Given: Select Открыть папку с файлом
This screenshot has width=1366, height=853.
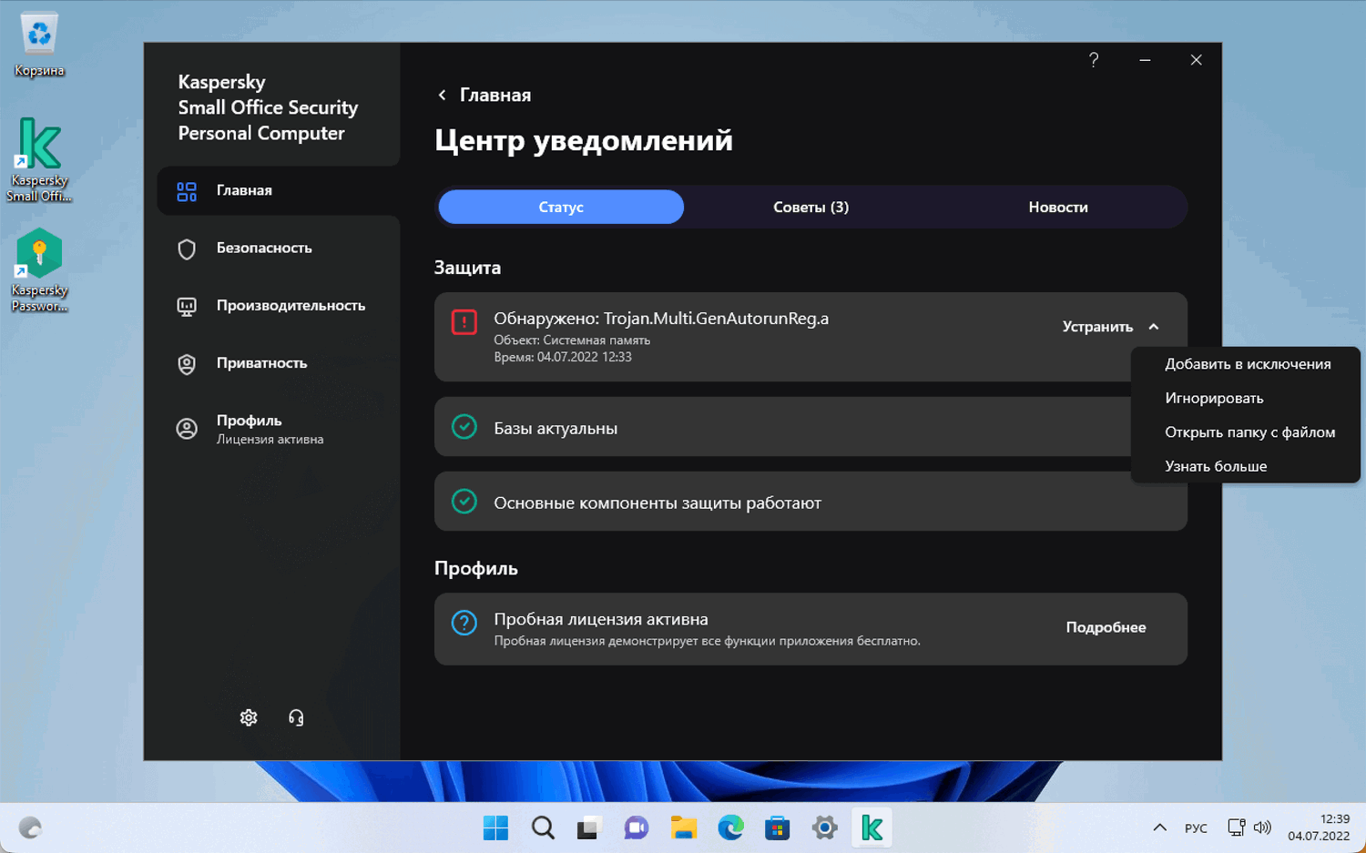Looking at the screenshot, I should (1248, 432).
